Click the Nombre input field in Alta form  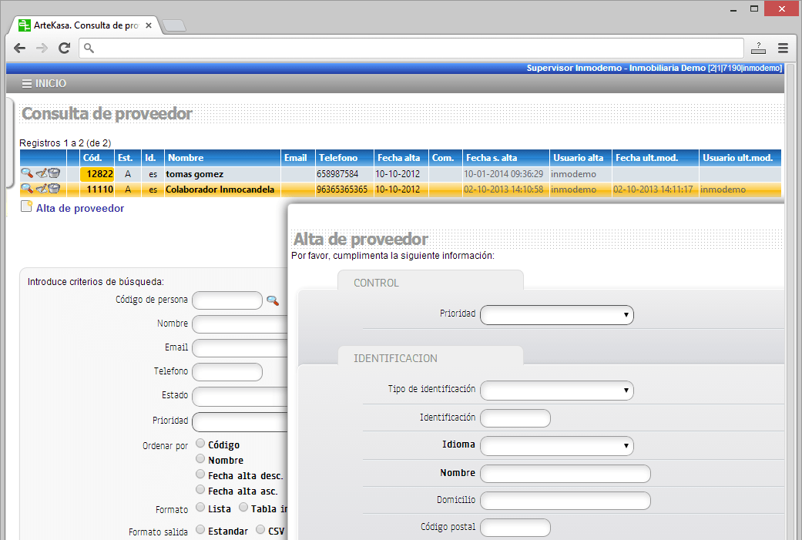click(565, 474)
